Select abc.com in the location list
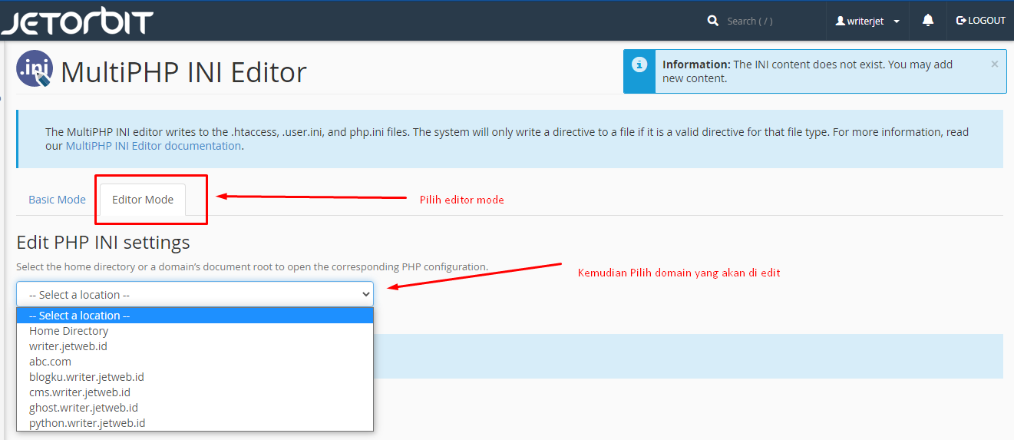The width and height of the screenshot is (1014, 440). click(195, 362)
